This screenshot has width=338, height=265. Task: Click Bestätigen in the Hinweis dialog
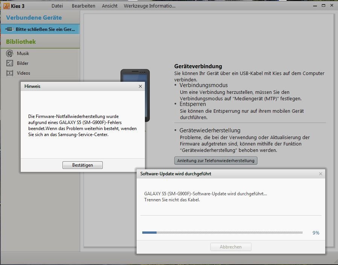point(82,165)
